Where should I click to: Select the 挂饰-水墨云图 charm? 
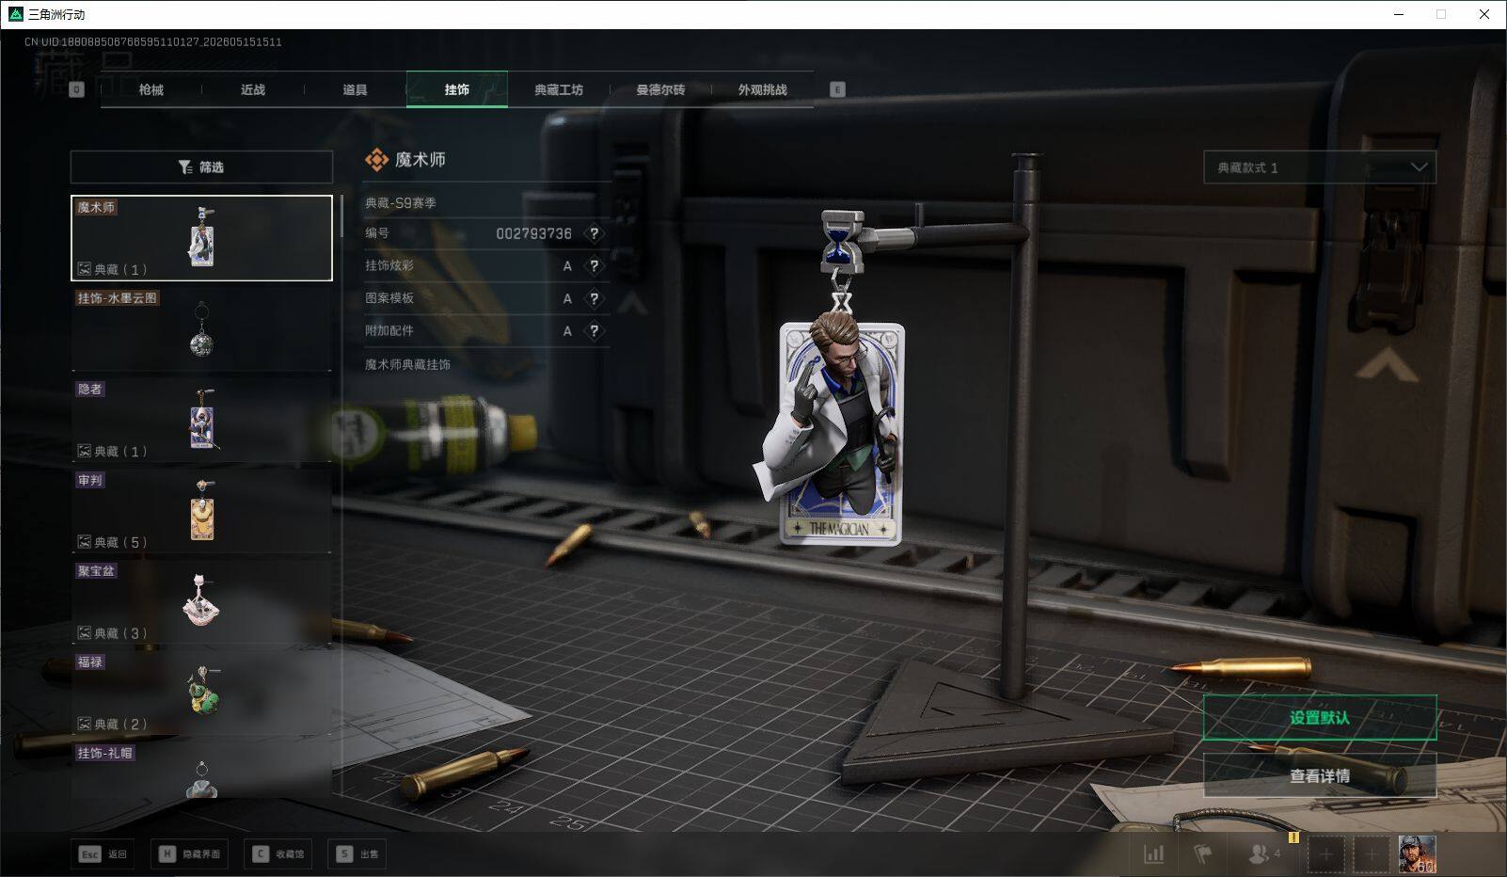tap(201, 328)
